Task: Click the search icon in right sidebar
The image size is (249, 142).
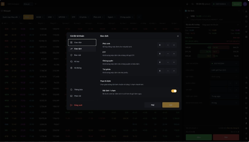Action: point(246,78)
